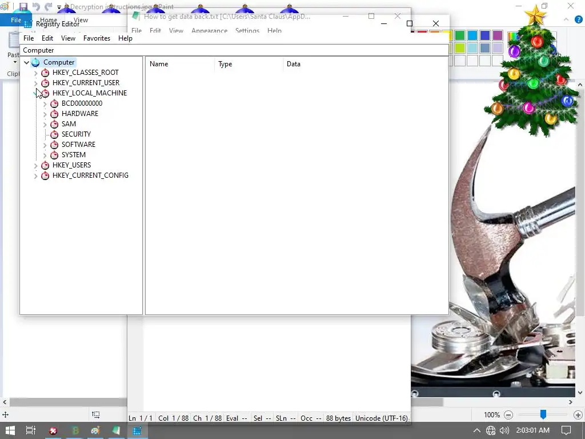585x439 pixels.
Task: Click the 88 bytes status bar entry
Action: (x=338, y=418)
